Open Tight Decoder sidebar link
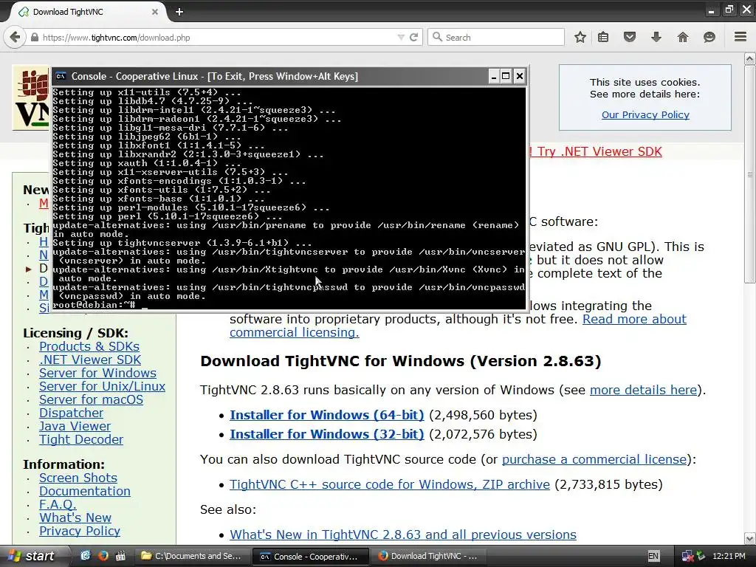 (x=81, y=439)
